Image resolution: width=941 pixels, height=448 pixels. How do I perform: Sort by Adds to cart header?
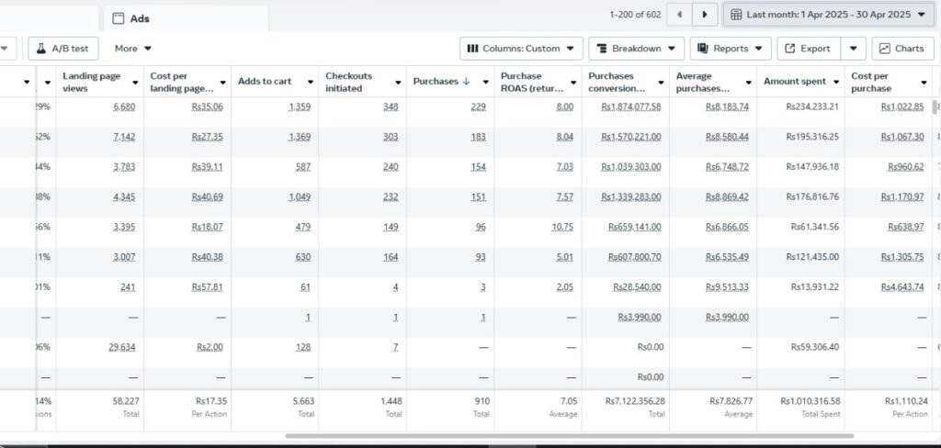point(265,82)
